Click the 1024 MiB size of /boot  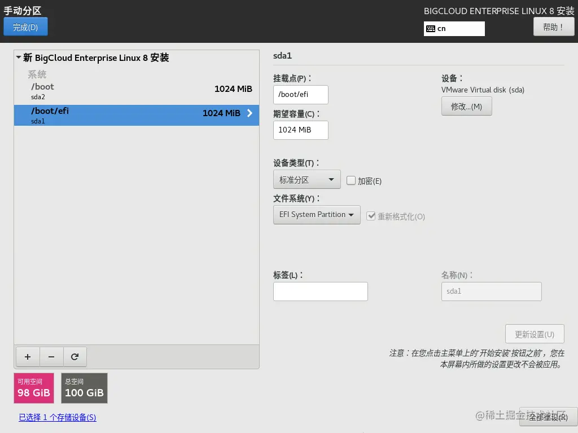tap(233, 89)
